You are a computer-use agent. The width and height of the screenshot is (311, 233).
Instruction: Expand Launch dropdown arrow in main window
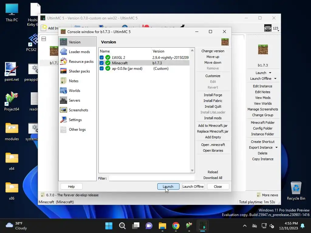click(x=270, y=73)
